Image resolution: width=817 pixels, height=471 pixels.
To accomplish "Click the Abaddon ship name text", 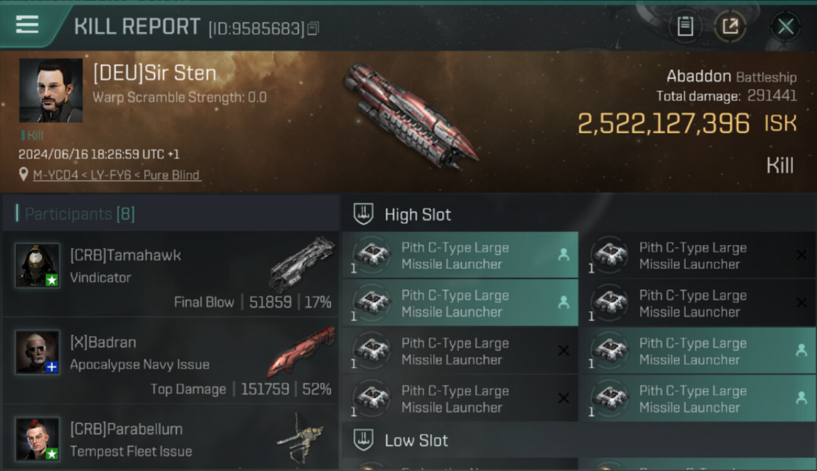I will (x=698, y=77).
